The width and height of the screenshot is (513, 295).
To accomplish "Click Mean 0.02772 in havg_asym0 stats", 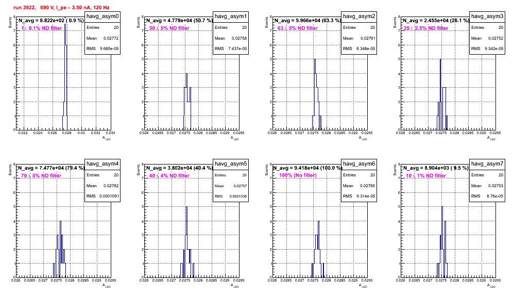I will [x=102, y=38].
